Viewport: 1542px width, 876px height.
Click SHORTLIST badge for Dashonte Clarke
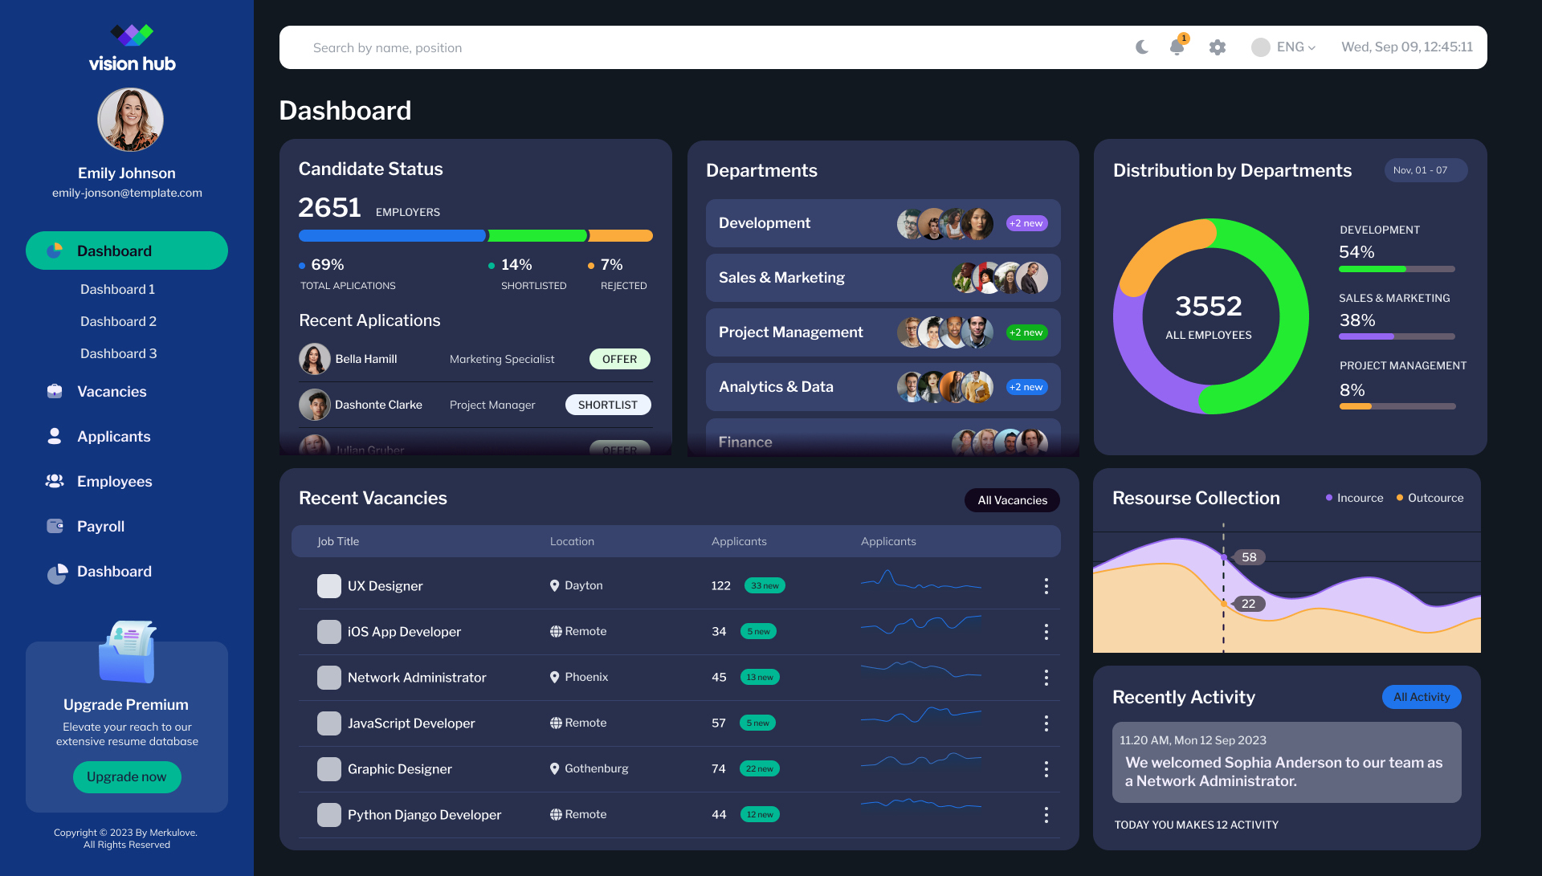[608, 405]
